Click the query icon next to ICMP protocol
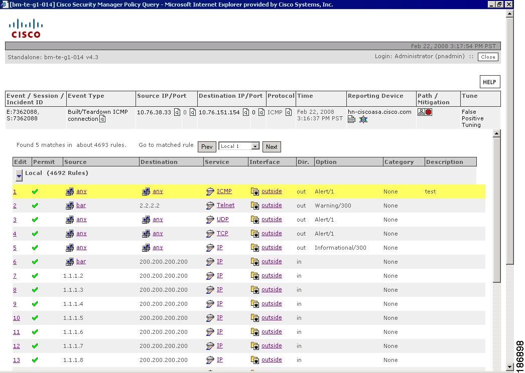Viewport: 525px width, 373px height. (x=289, y=112)
